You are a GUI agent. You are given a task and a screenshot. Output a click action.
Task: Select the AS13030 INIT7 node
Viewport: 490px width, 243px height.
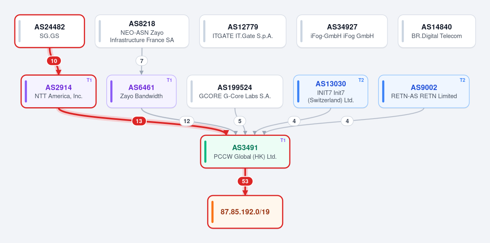331,91
